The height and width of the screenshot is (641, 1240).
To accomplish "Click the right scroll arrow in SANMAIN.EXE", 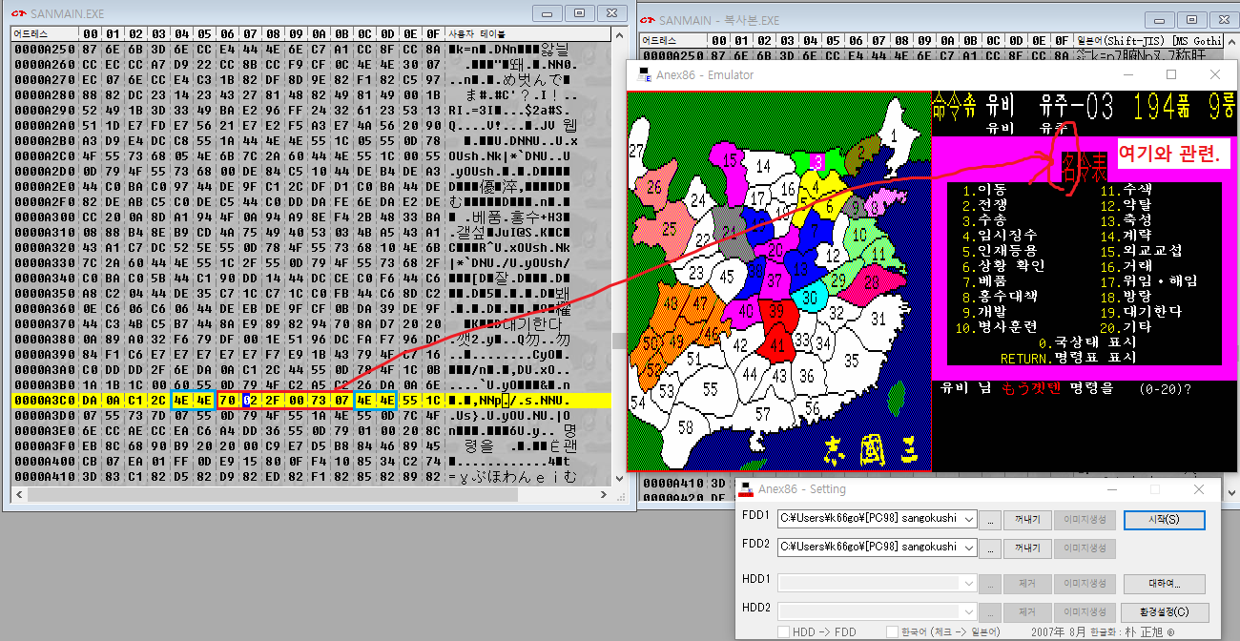I will click(x=606, y=494).
